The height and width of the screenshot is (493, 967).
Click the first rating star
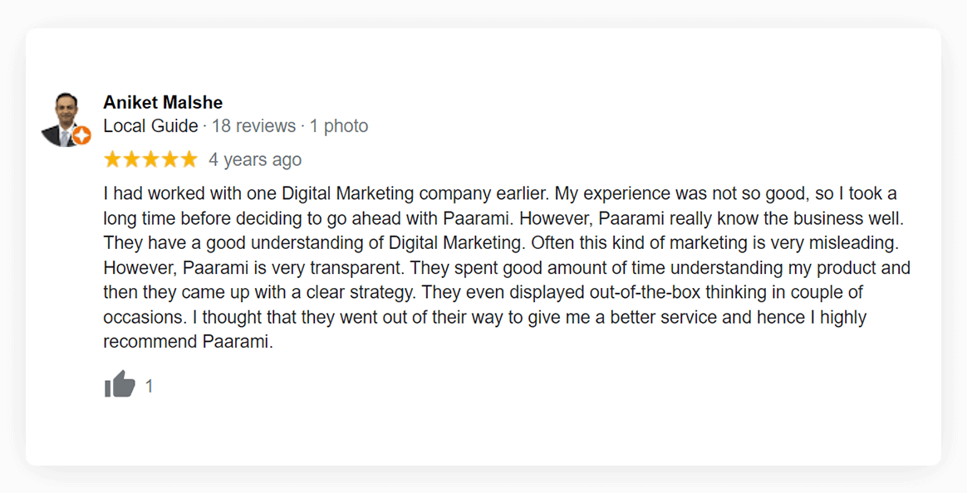click(112, 159)
